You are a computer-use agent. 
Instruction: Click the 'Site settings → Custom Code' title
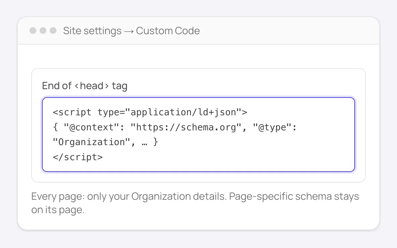pos(131,31)
